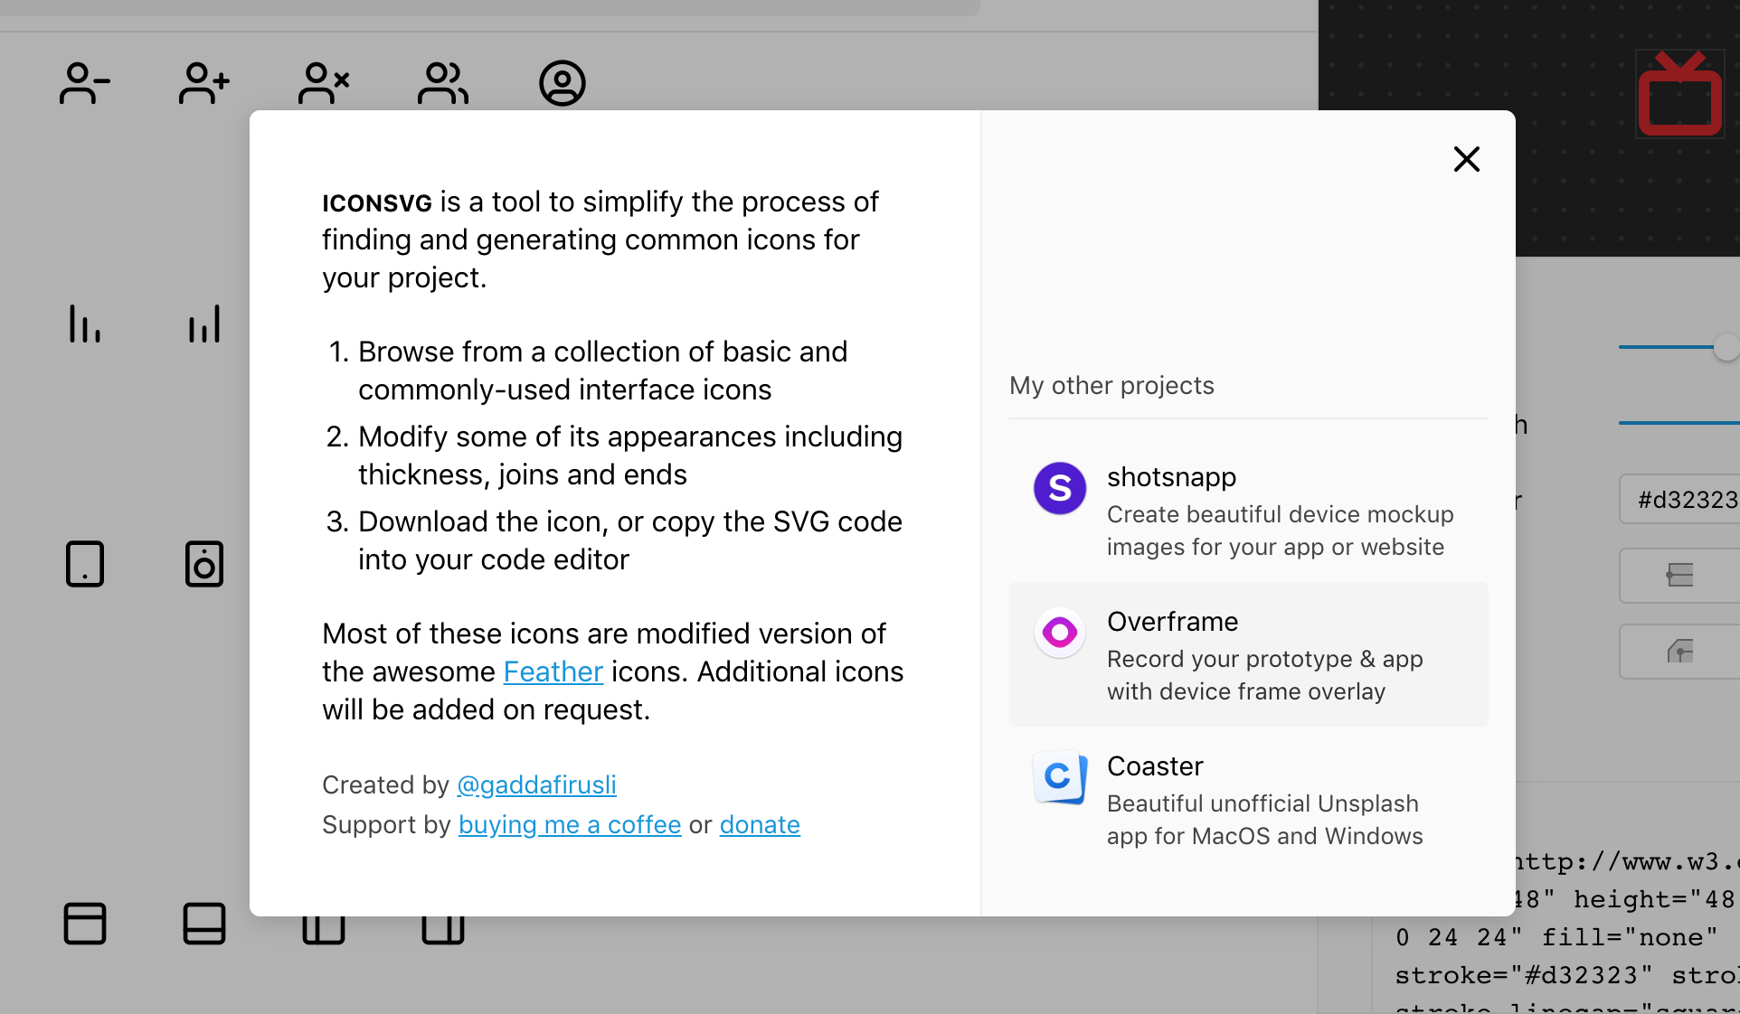Click the Coaster blue C logo
The image size is (1740, 1014).
tap(1060, 777)
